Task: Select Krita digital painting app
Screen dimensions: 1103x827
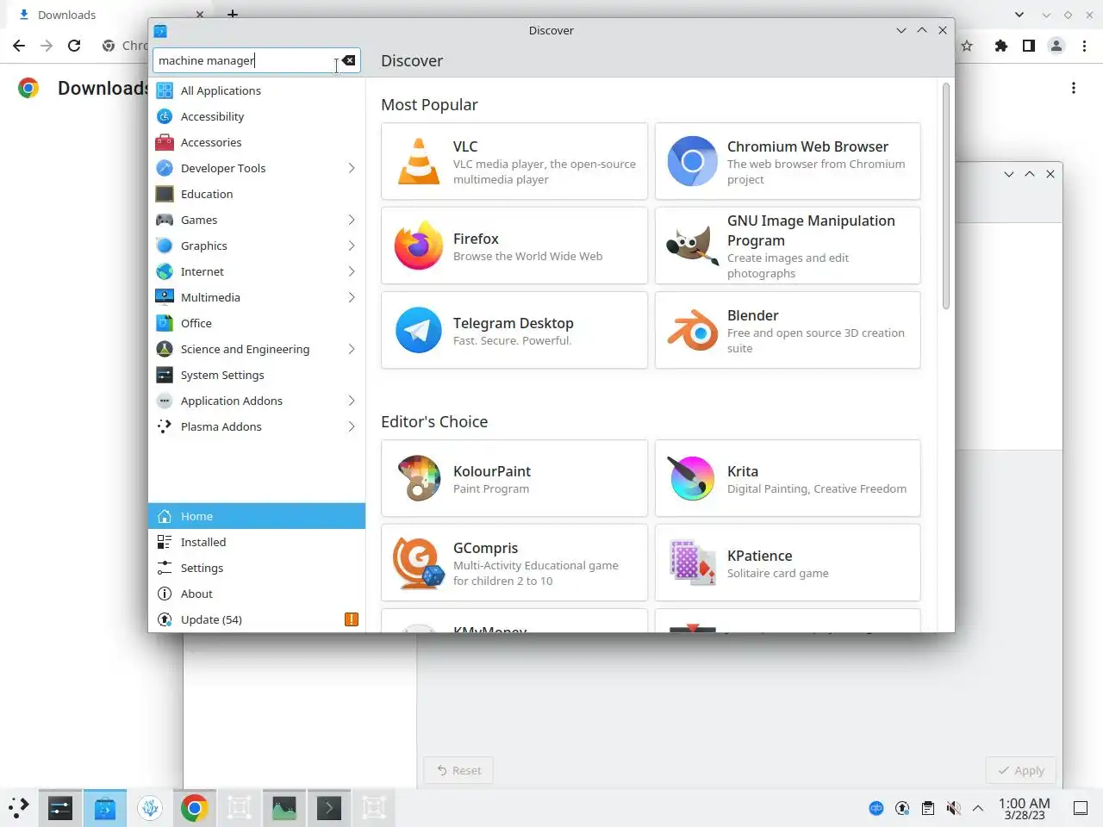Action: [x=788, y=478]
